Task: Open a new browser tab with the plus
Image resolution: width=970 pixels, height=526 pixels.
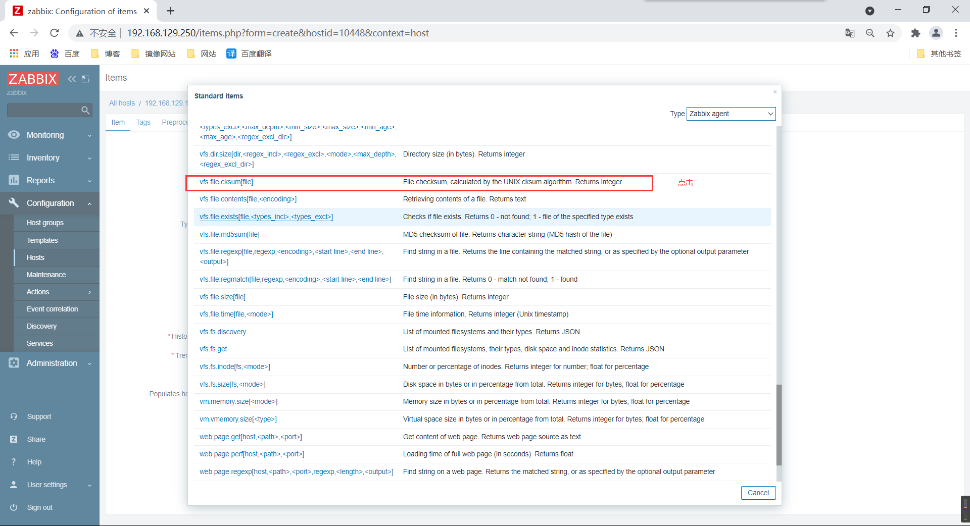Action: pos(170,11)
